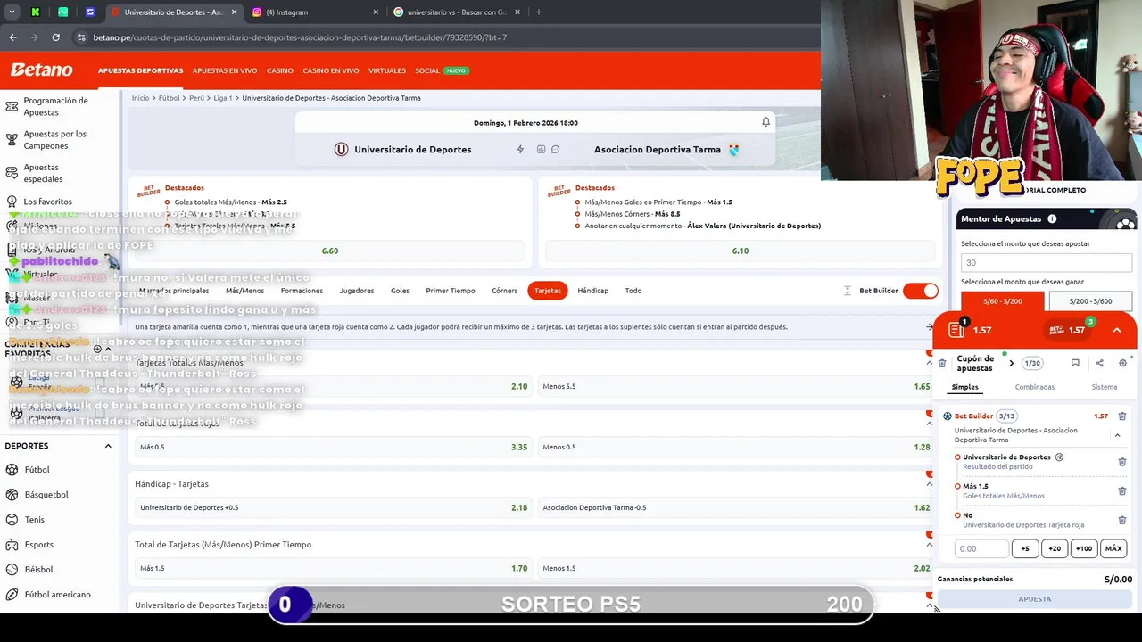Collapse the Bet Builder selections list
1142x642 pixels.
click(1117, 435)
